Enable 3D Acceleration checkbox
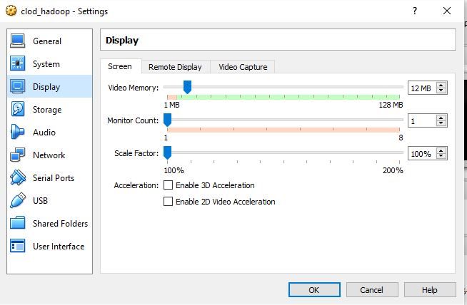This screenshot has height=305, width=467. point(169,185)
